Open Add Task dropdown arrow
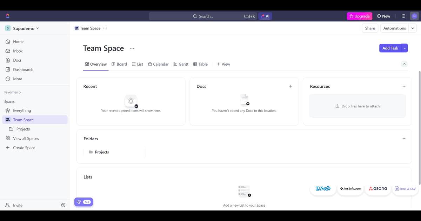The image size is (421, 221). pos(405,48)
